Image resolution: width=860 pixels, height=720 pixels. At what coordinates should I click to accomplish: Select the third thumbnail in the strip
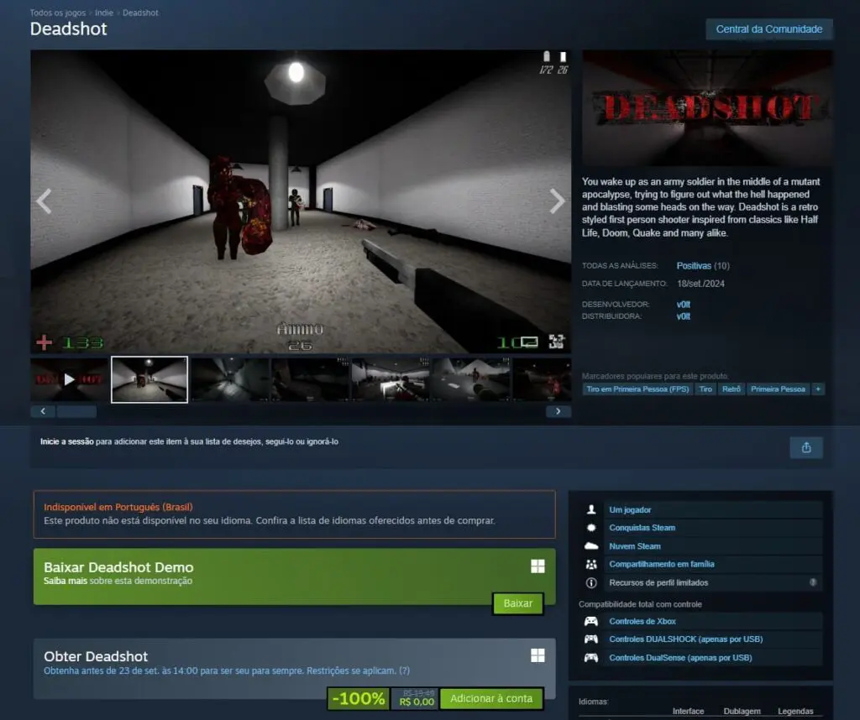[x=230, y=379]
